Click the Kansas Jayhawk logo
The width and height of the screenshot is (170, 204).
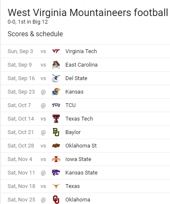[x=56, y=92]
